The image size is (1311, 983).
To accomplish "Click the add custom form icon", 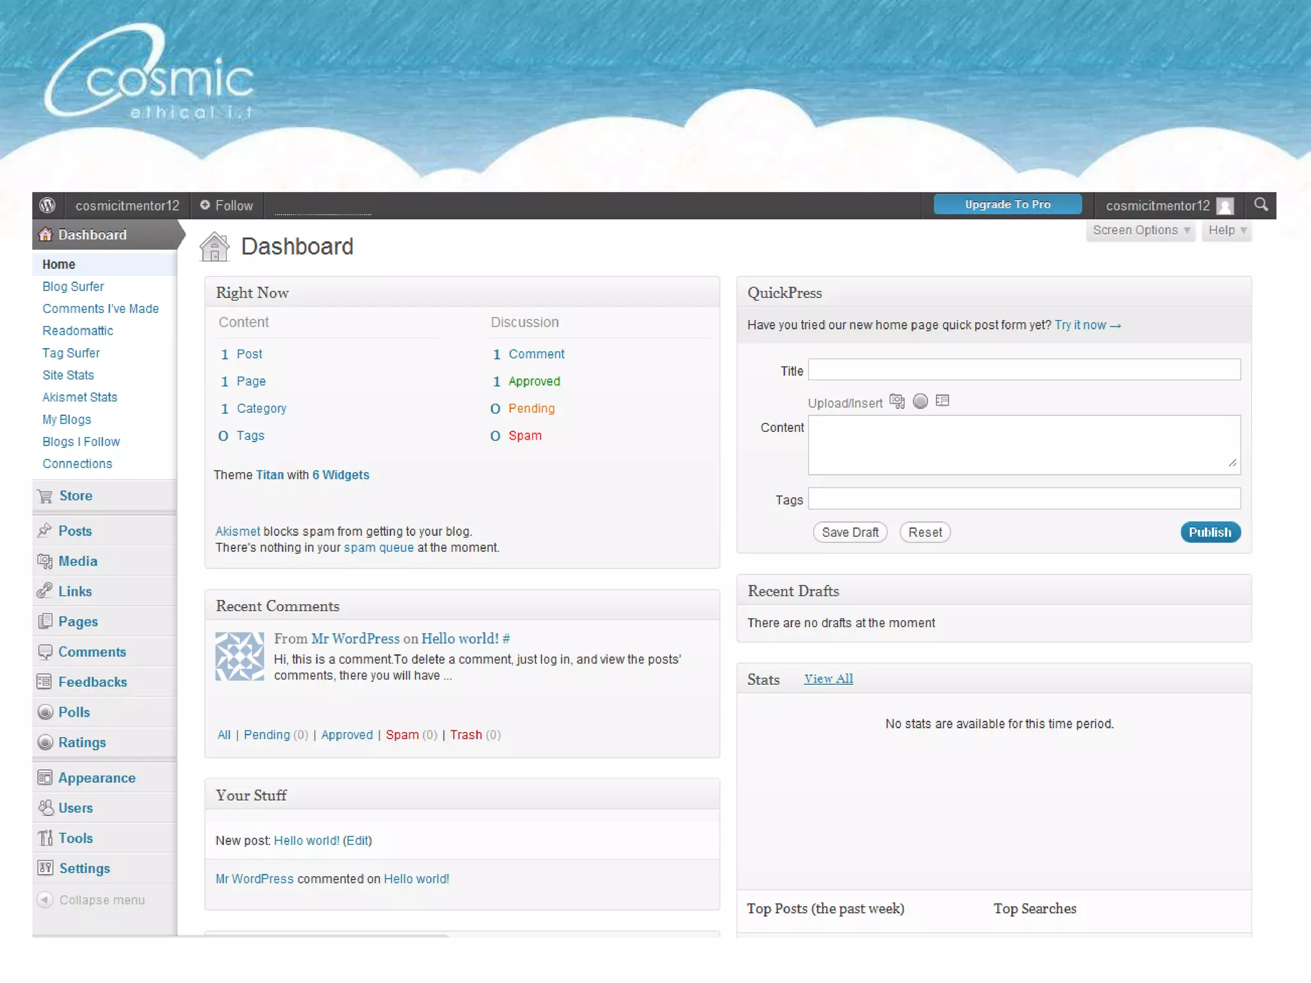I will [942, 401].
